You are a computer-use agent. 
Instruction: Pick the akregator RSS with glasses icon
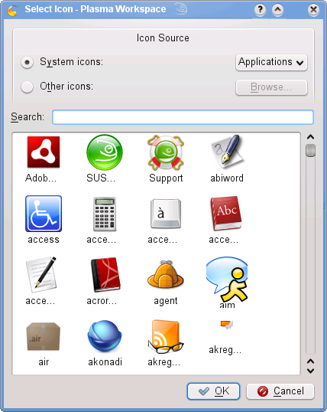click(166, 337)
